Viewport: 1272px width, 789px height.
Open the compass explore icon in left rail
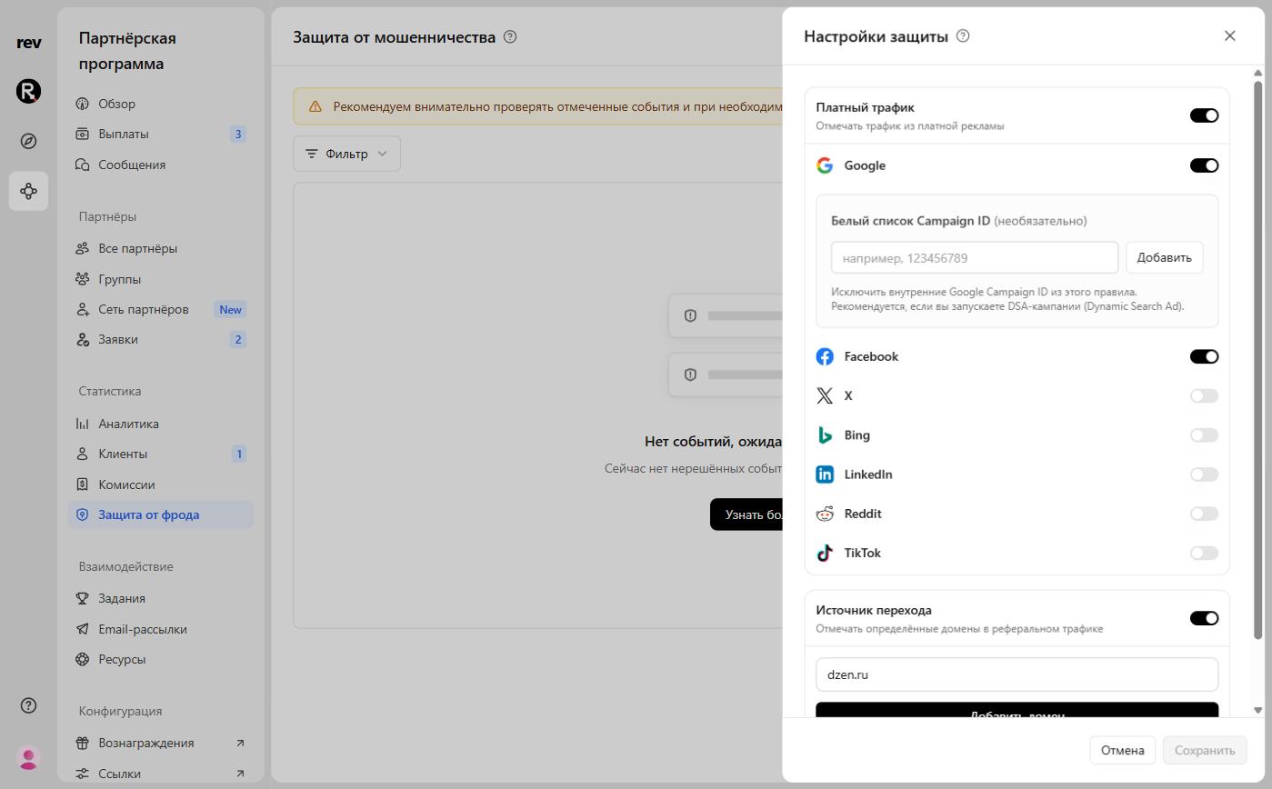point(28,141)
